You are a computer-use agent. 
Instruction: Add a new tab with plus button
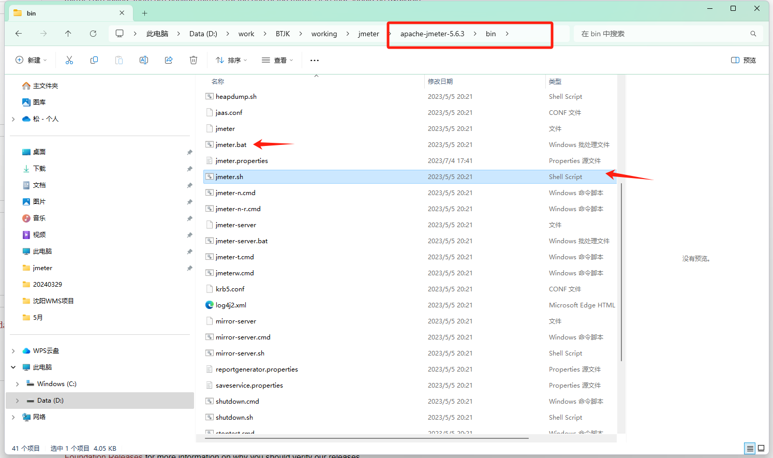(x=145, y=13)
